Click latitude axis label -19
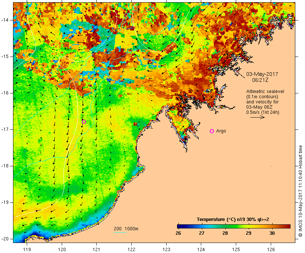 tap(4, 202)
